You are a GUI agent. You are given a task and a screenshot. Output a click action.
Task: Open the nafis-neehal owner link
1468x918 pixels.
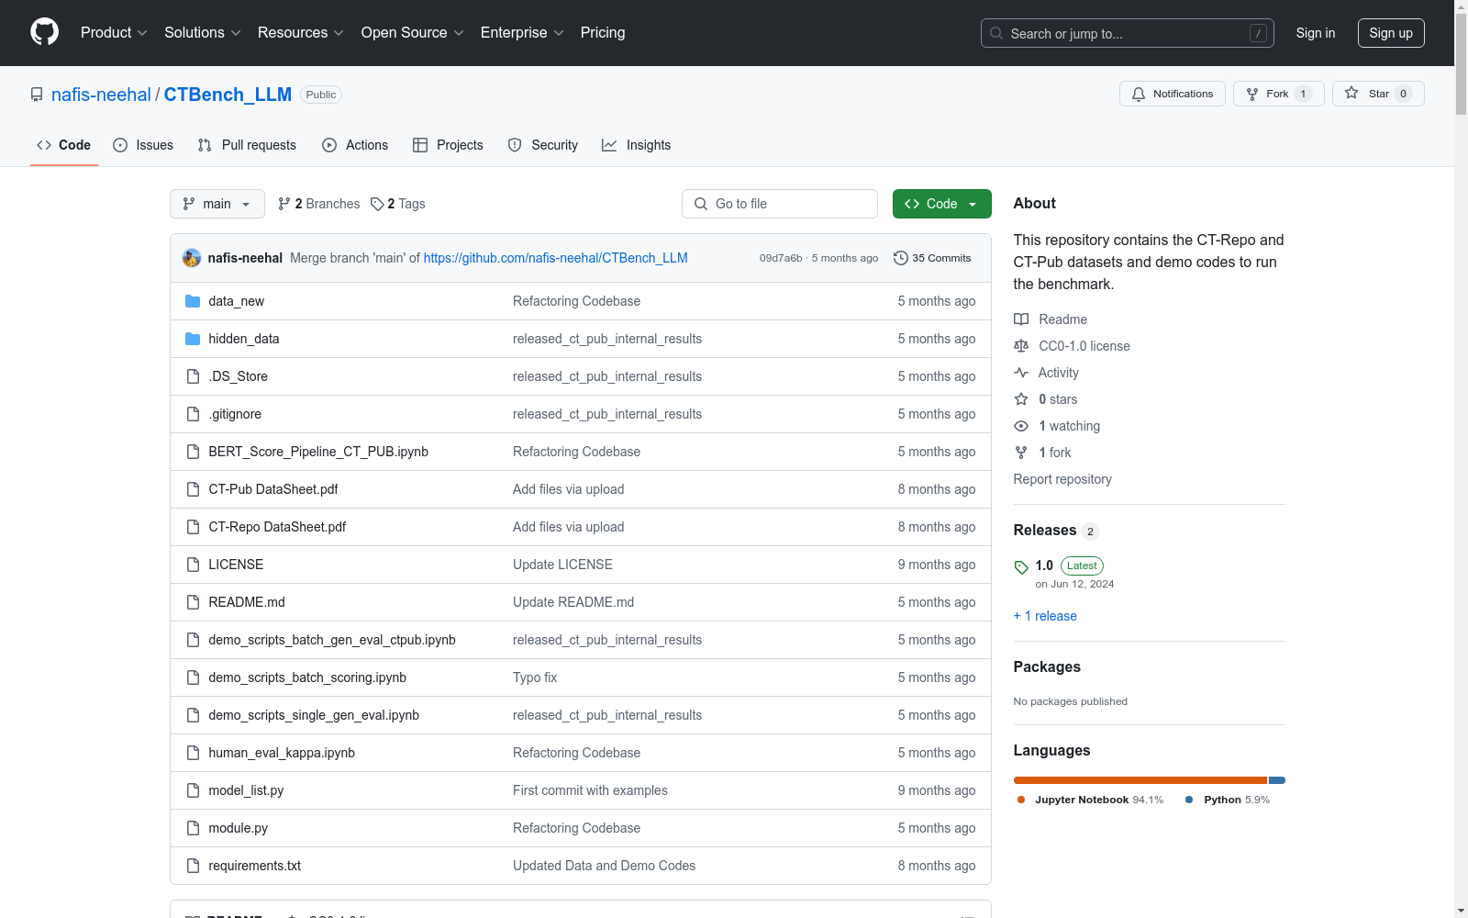[101, 95]
